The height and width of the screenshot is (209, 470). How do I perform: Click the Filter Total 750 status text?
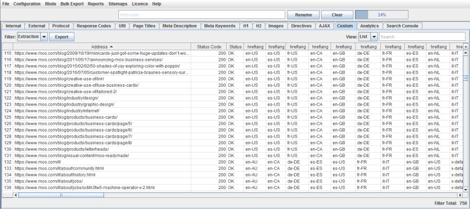451,203
